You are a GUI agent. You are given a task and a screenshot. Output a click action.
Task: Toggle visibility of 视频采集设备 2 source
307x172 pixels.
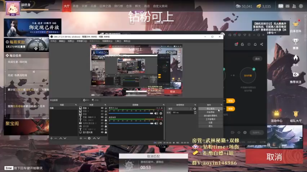pos(102,123)
